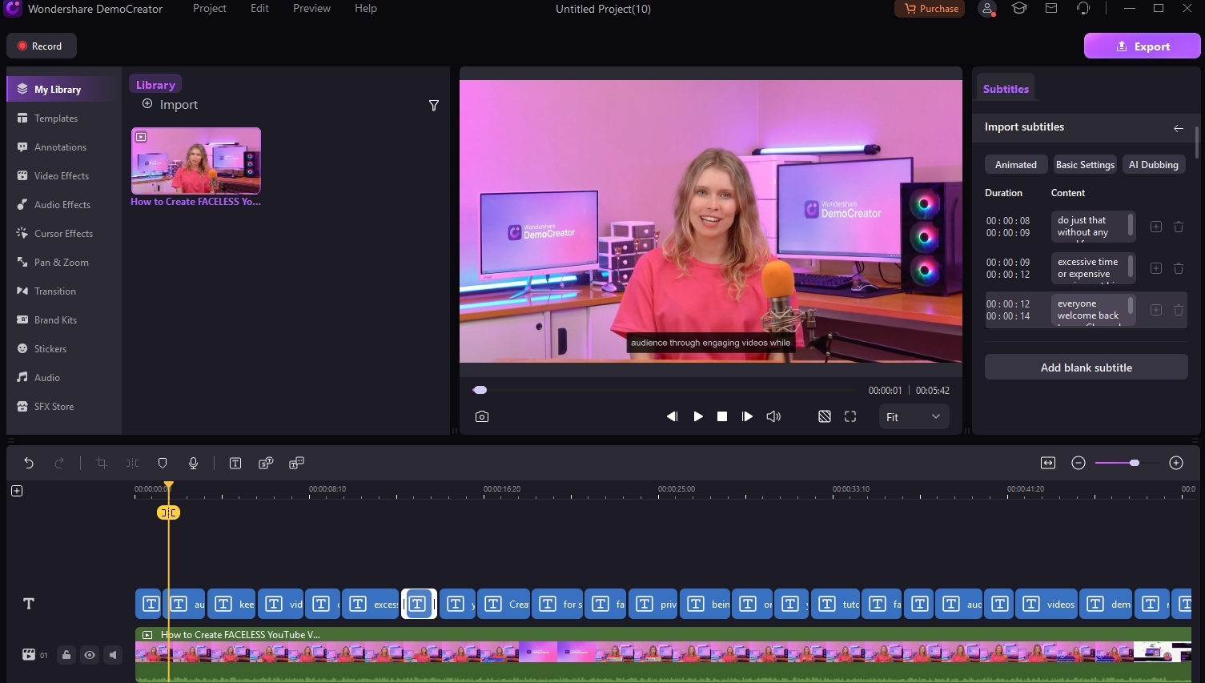1205x683 pixels.
Task: Lock video track 01
Action: [66, 655]
